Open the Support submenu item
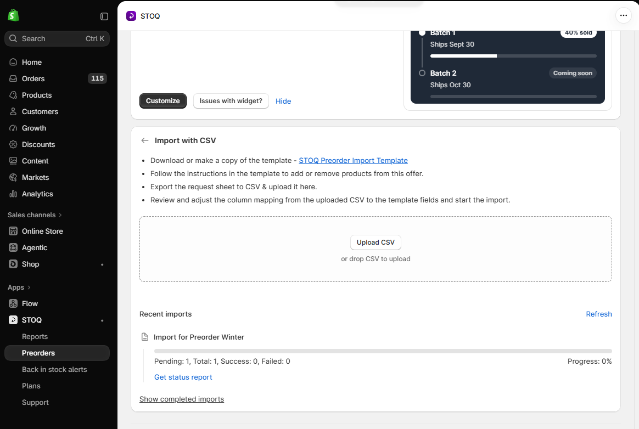The width and height of the screenshot is (639, 429). click(x=35, y=403)
